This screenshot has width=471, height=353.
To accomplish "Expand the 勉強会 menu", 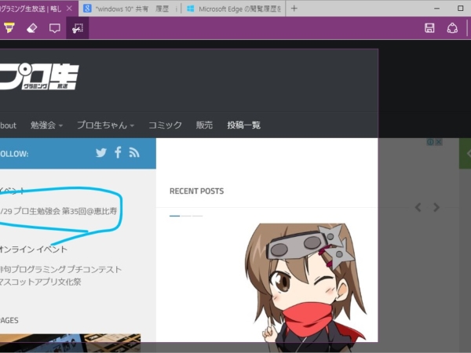I will [x=46, y=125].
